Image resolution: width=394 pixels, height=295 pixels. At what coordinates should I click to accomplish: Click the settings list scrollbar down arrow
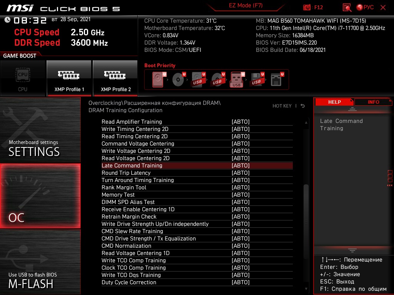click(x=306, y=289)
